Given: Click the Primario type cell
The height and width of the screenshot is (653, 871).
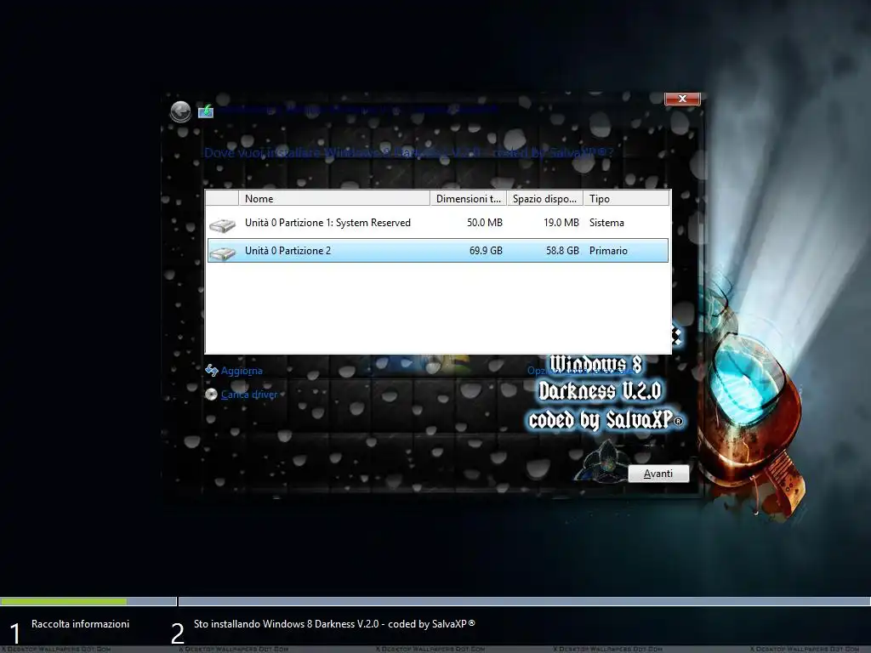Looking at the screenshot, I should click(x=608, y=251).
